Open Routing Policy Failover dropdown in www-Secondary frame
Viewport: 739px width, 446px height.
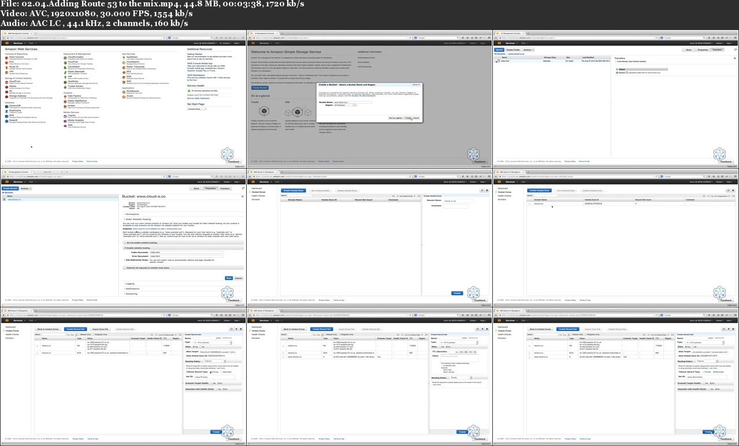click(707, 361)
